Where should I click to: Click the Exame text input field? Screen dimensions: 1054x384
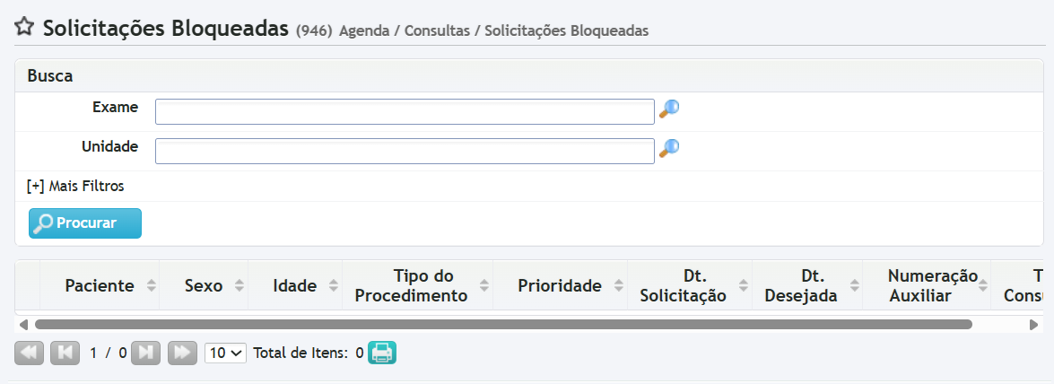(x=405, y=112)
